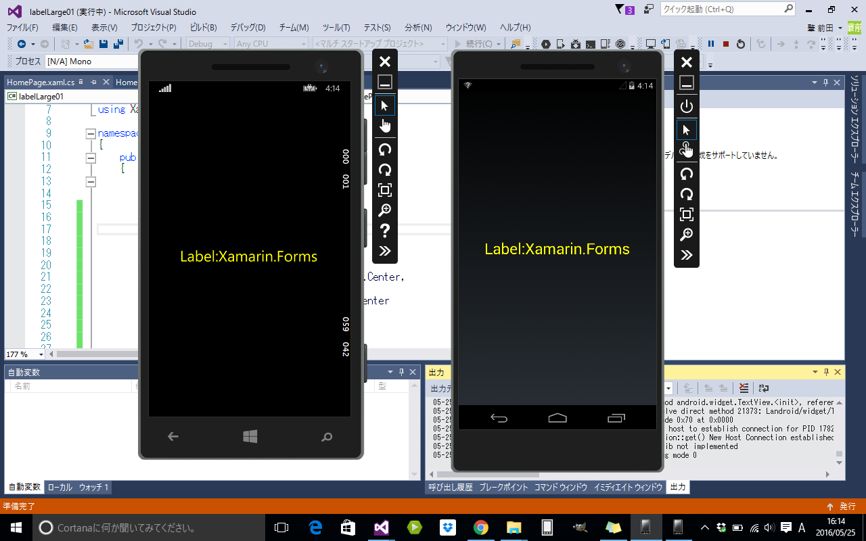The width and height of the screenshot is (866, 541).
Task: Rotate the Android emulator counterclockwise
Action: pos(687,174)
